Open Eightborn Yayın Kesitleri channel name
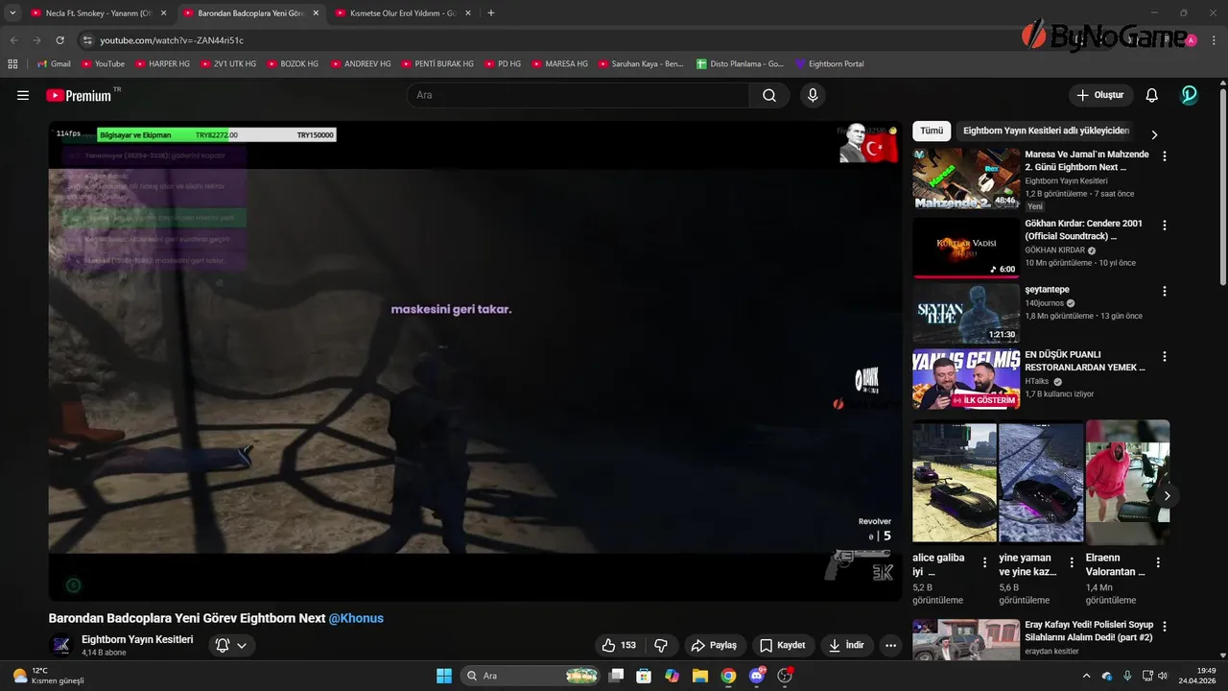1228x691 pixels. [x=137, y=639]
